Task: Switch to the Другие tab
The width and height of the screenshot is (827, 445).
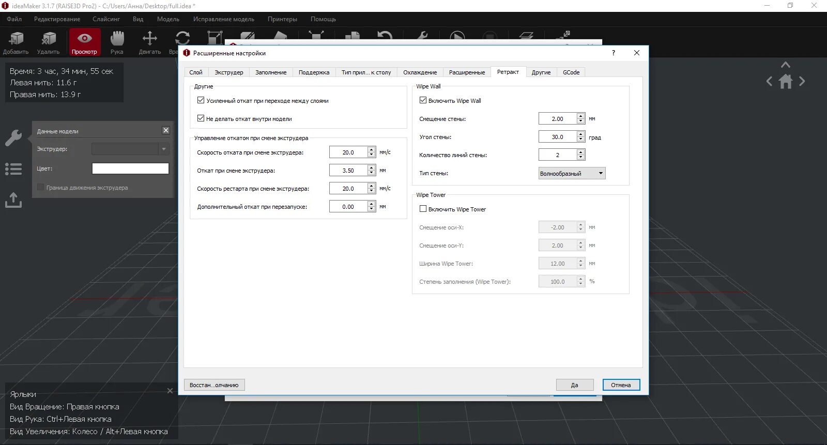Action: [x=541, y=72]
